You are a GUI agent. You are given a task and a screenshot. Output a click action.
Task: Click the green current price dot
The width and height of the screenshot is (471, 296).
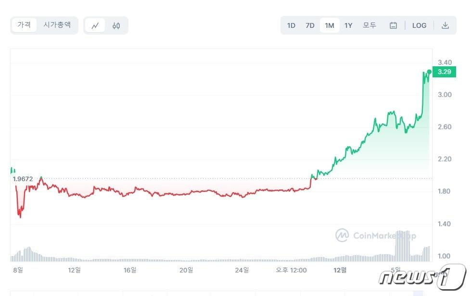(x=429, y=72)
